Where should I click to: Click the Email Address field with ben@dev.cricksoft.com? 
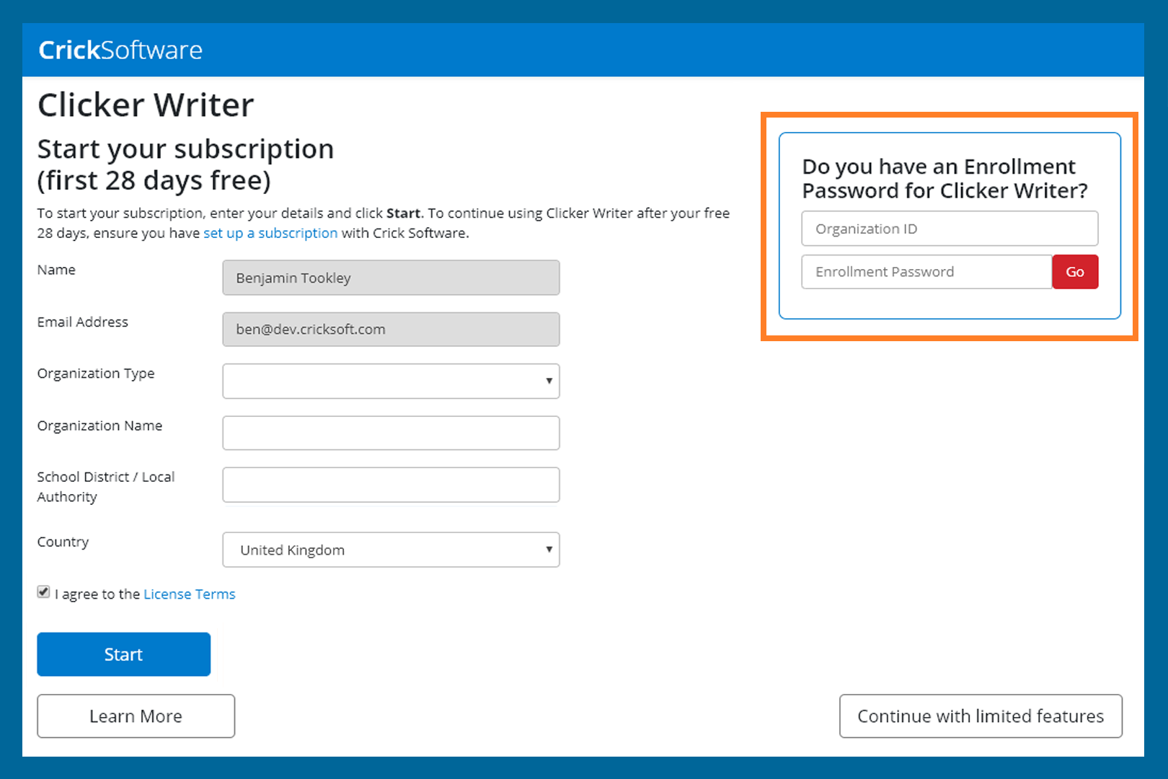pyautogui.click(x=391, y=330)
